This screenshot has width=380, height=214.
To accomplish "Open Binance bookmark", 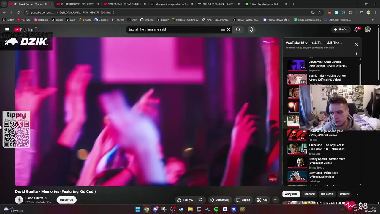I will 85,20.
